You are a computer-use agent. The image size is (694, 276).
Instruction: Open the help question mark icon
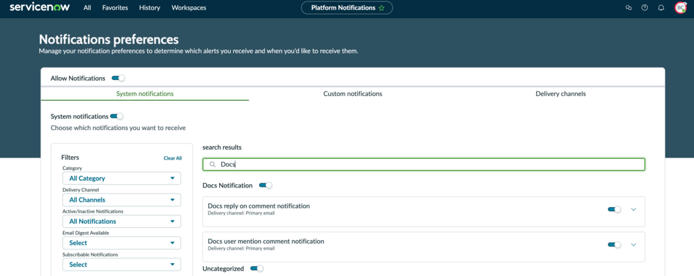(645, 7)
